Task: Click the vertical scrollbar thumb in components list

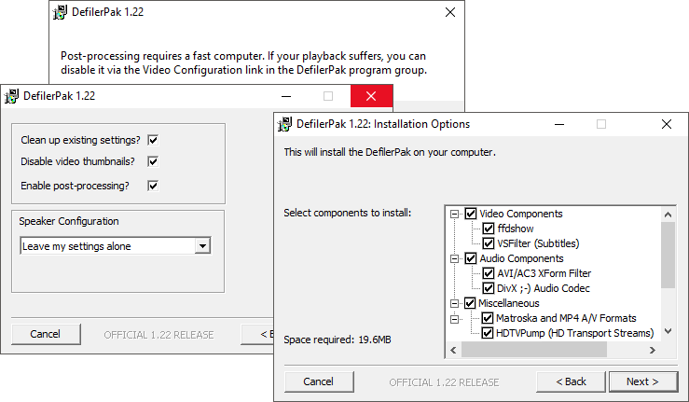Action: (x=668, y=256)
